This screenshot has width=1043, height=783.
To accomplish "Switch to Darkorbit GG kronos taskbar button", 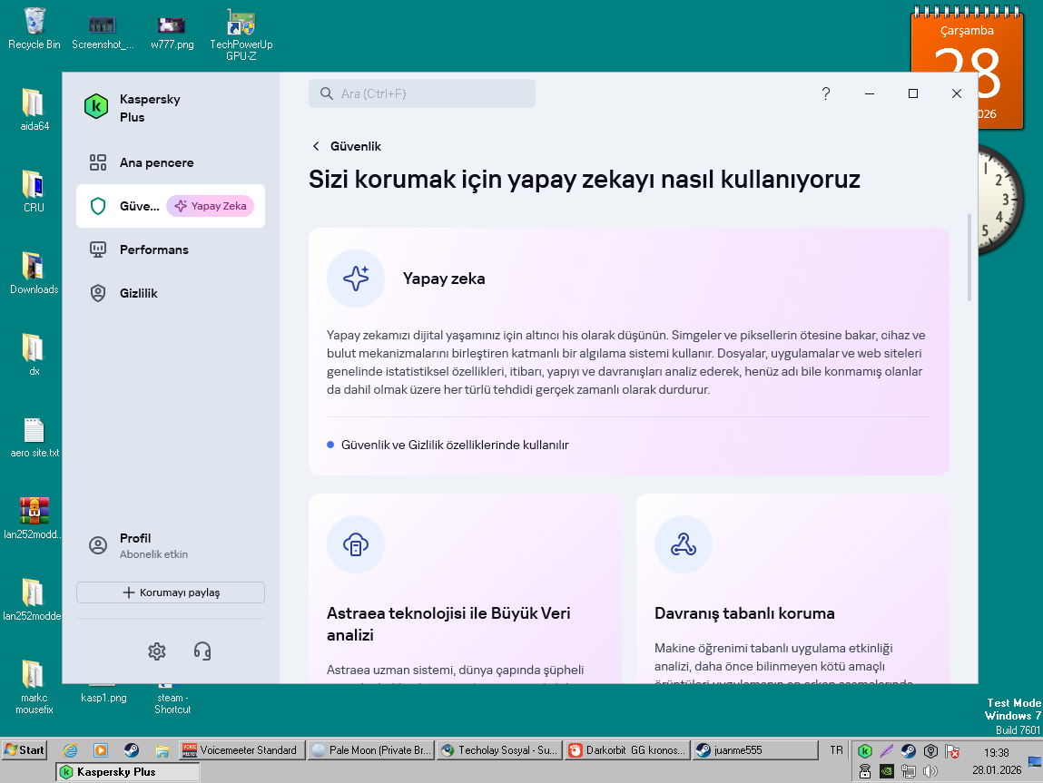I will [628, 750].
